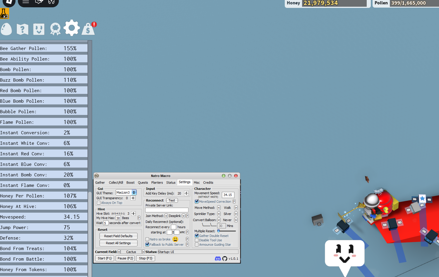
Task: Click the Stop (F3) button
Action: (x=145, y=258)
